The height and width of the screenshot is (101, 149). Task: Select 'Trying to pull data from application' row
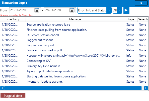pos(74,71)
